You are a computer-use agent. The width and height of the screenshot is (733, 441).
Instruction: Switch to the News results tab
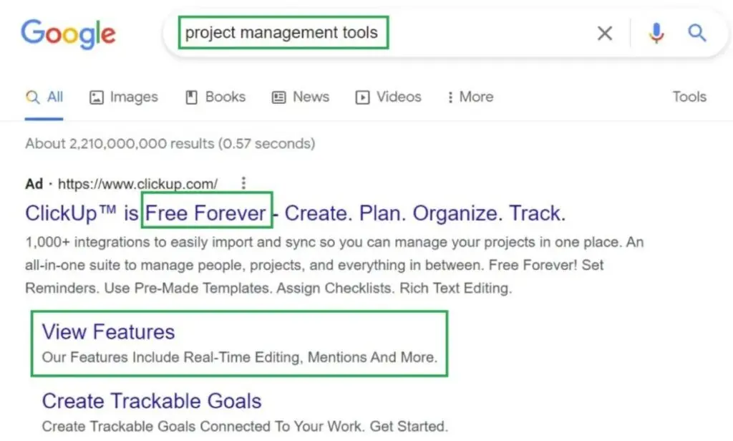click(x=310, y=97)
